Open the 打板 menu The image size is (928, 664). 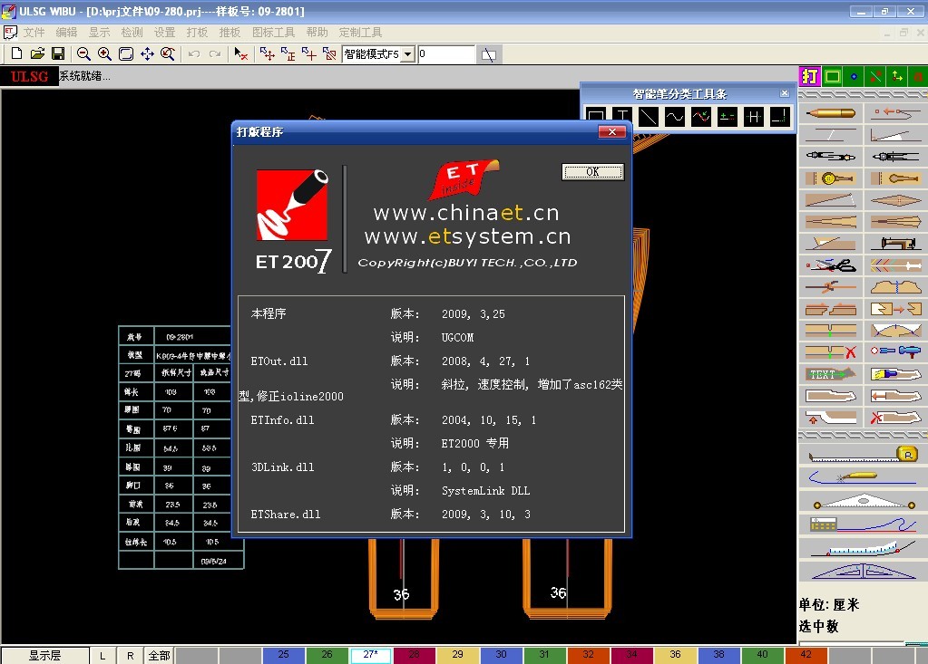click(197, 32)
